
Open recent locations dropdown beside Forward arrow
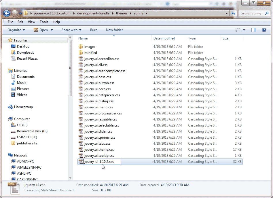[20, 13]
